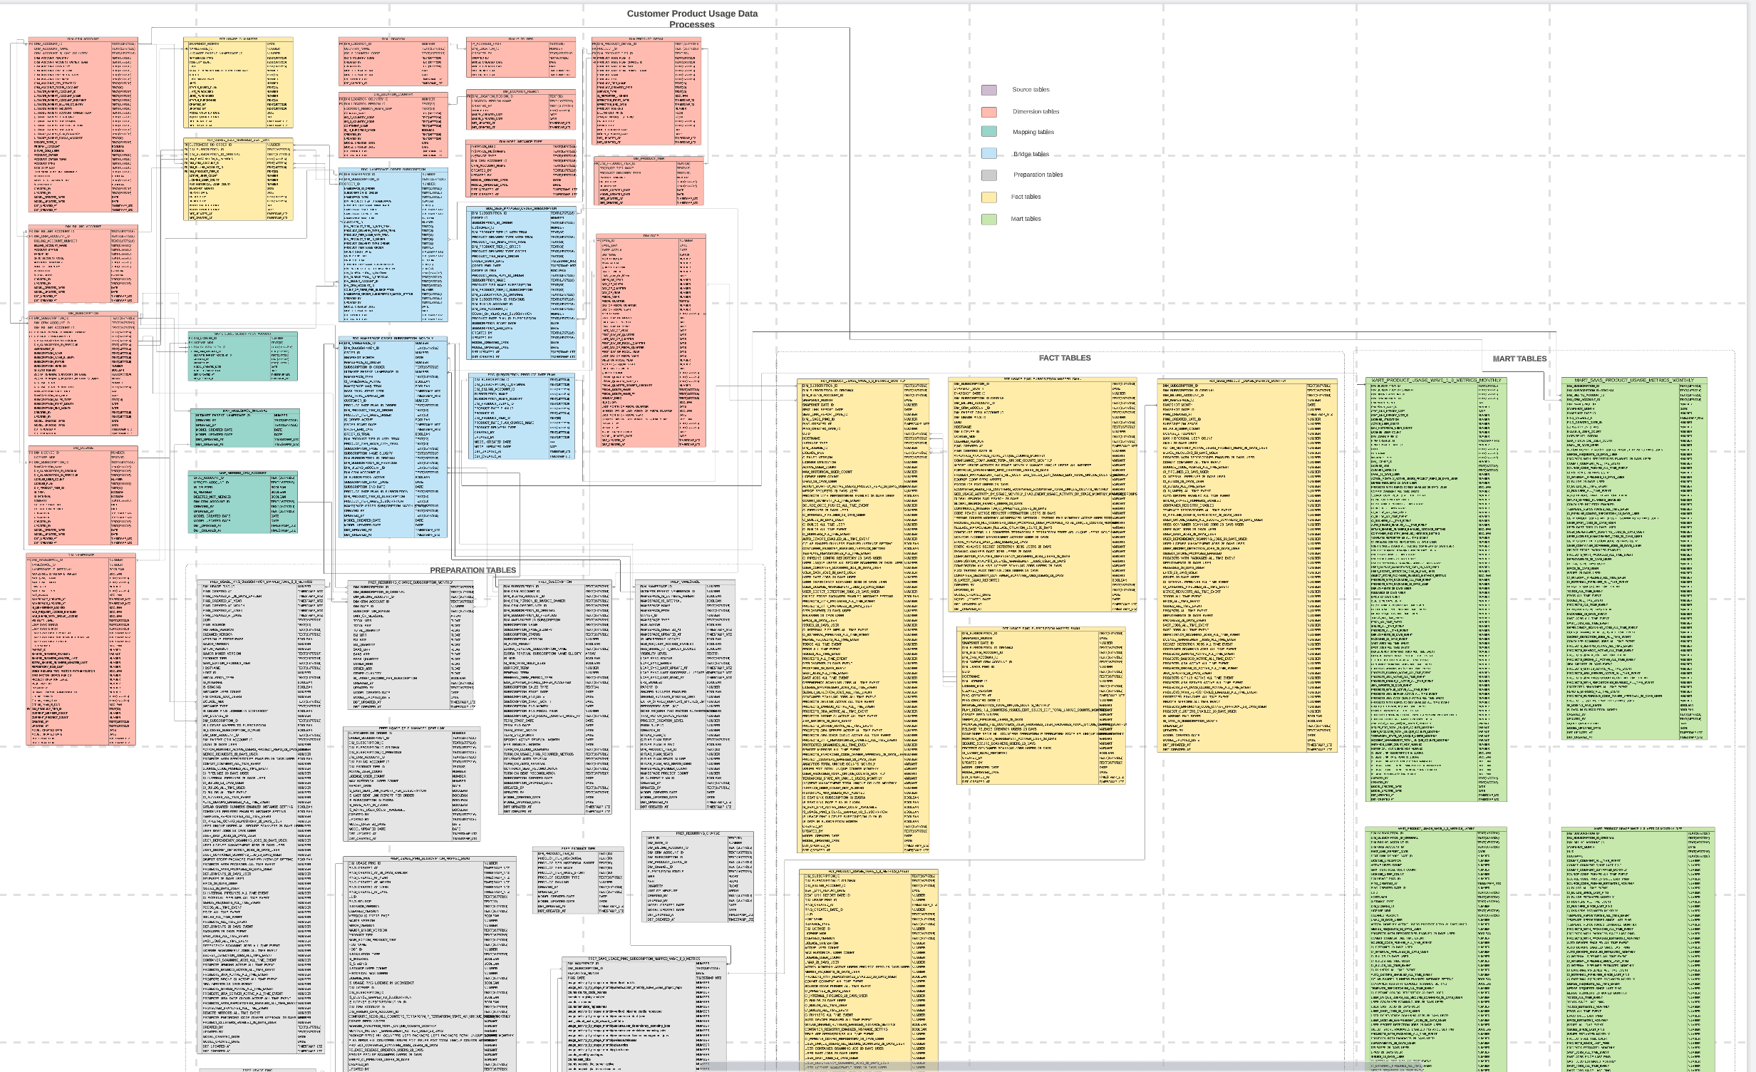Select the 'Dimension tables' legend label
Viewport: 1756px width, 1072px height.
click(1035, 112)
